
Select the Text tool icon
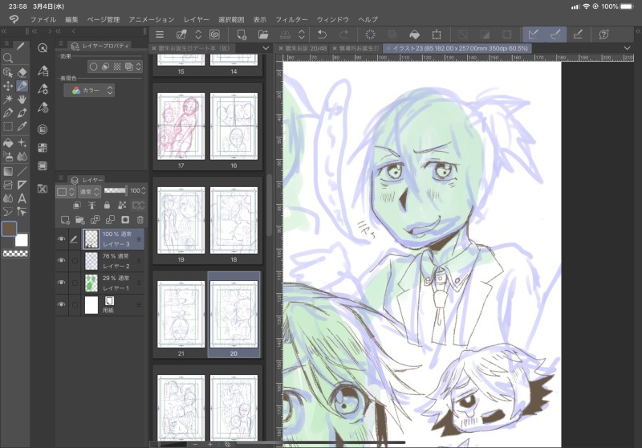(x=22, y=198)
